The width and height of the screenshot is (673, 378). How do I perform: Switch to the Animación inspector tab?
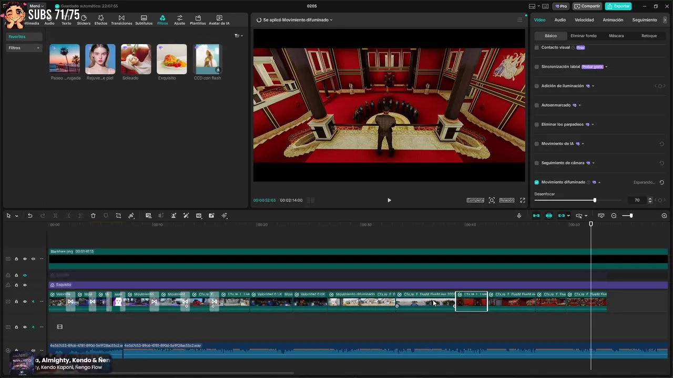613,20
